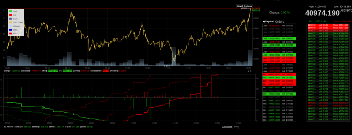Screen dimensions: 352x135
Task: Select Ask 41009.31000 red order row
Action: tap(279, 61)
